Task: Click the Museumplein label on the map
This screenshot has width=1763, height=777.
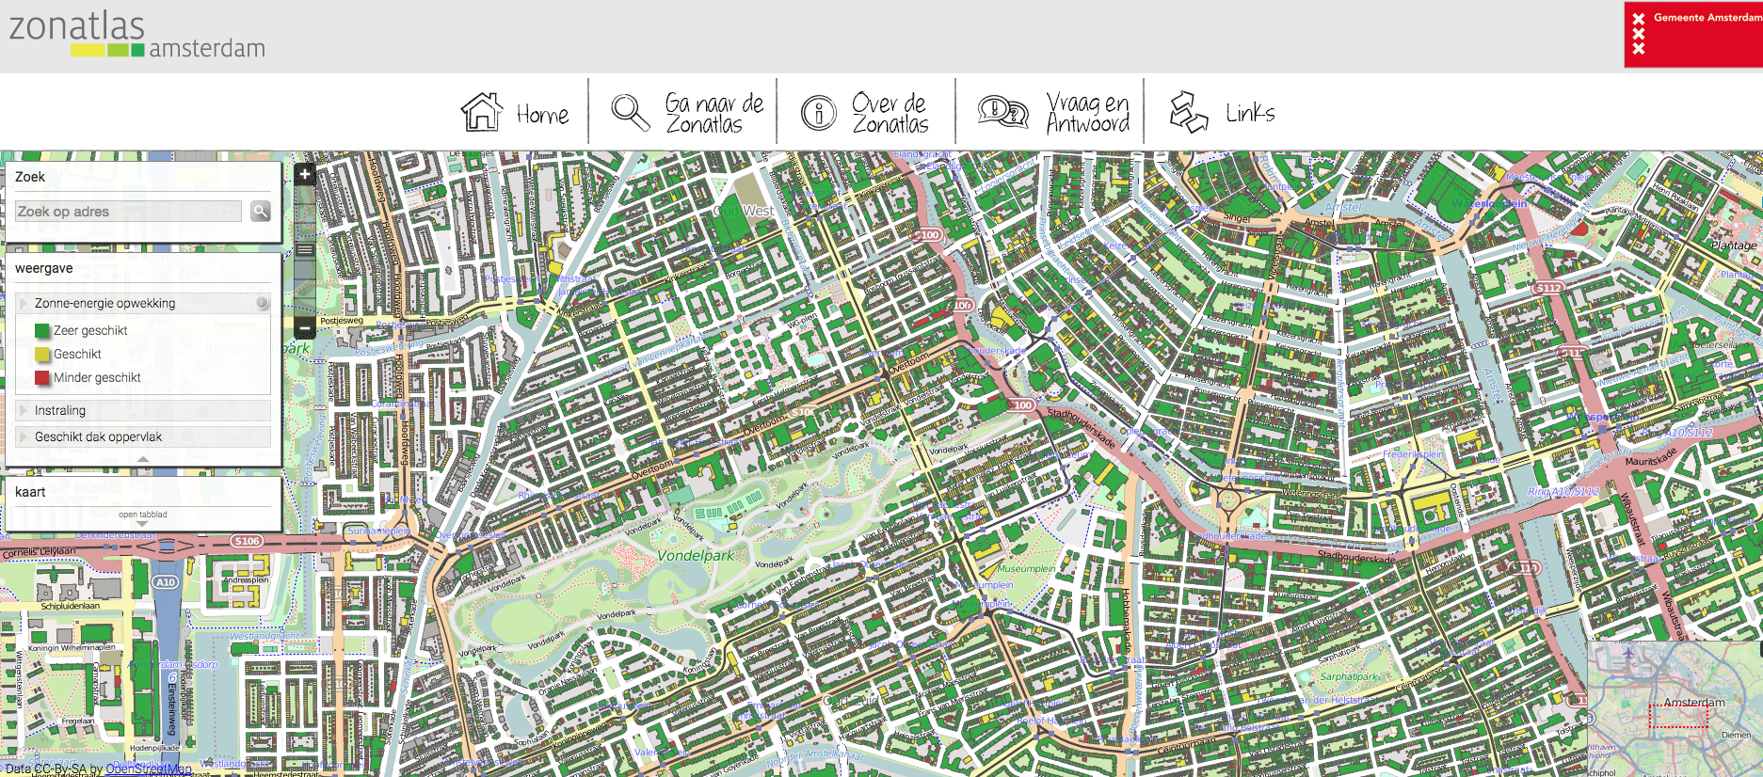Action: click(1026, 569)
